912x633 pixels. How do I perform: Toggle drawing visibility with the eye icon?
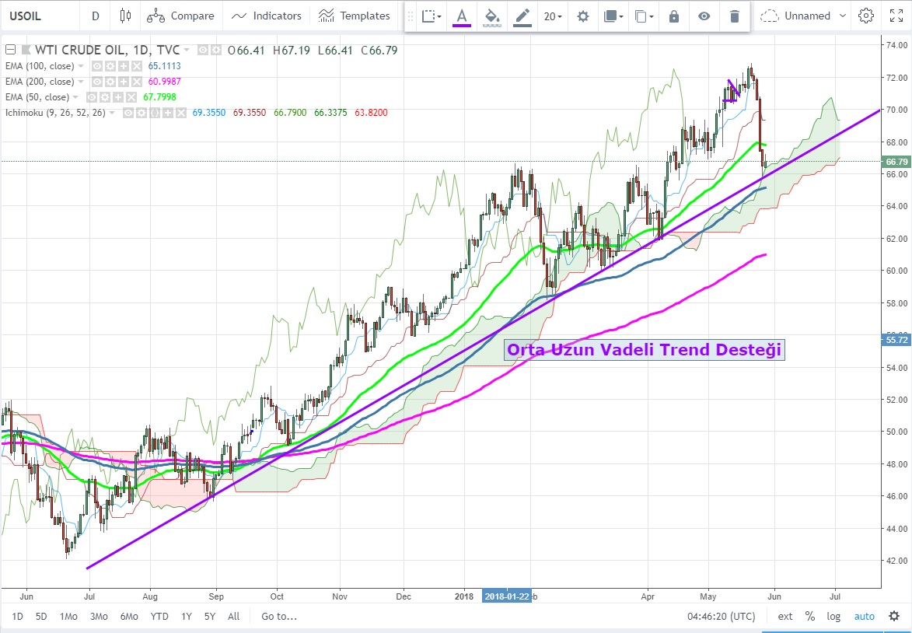click(704, 16)
